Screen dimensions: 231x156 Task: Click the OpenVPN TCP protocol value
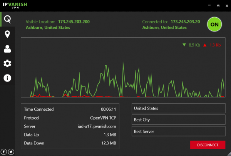[103, 118]
